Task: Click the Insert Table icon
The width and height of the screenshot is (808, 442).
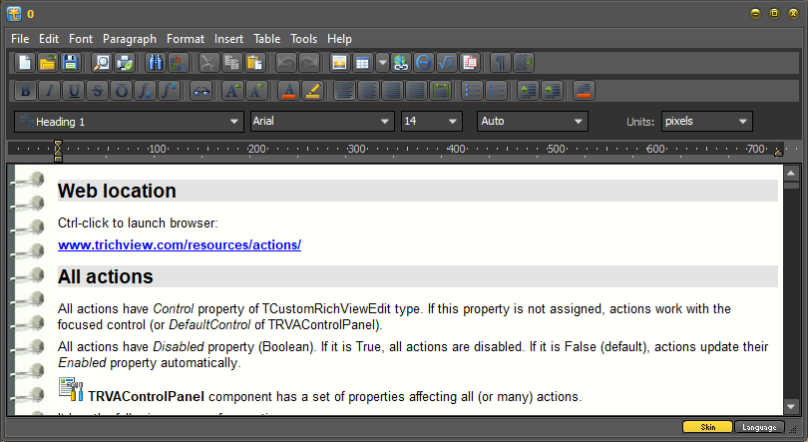Action: (x=364, y=63)
